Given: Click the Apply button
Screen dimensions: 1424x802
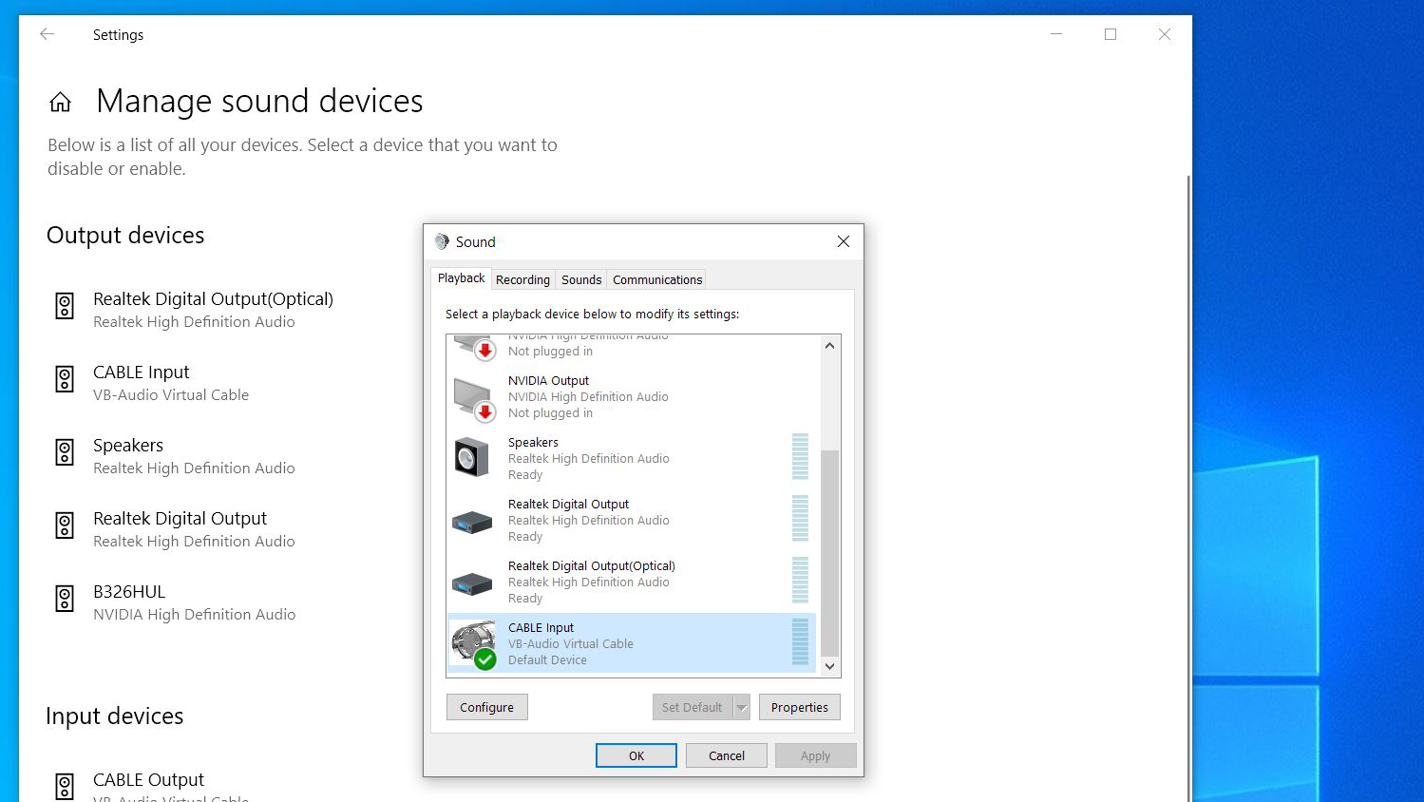Looking at the screenshot, I should click(815, 755).
